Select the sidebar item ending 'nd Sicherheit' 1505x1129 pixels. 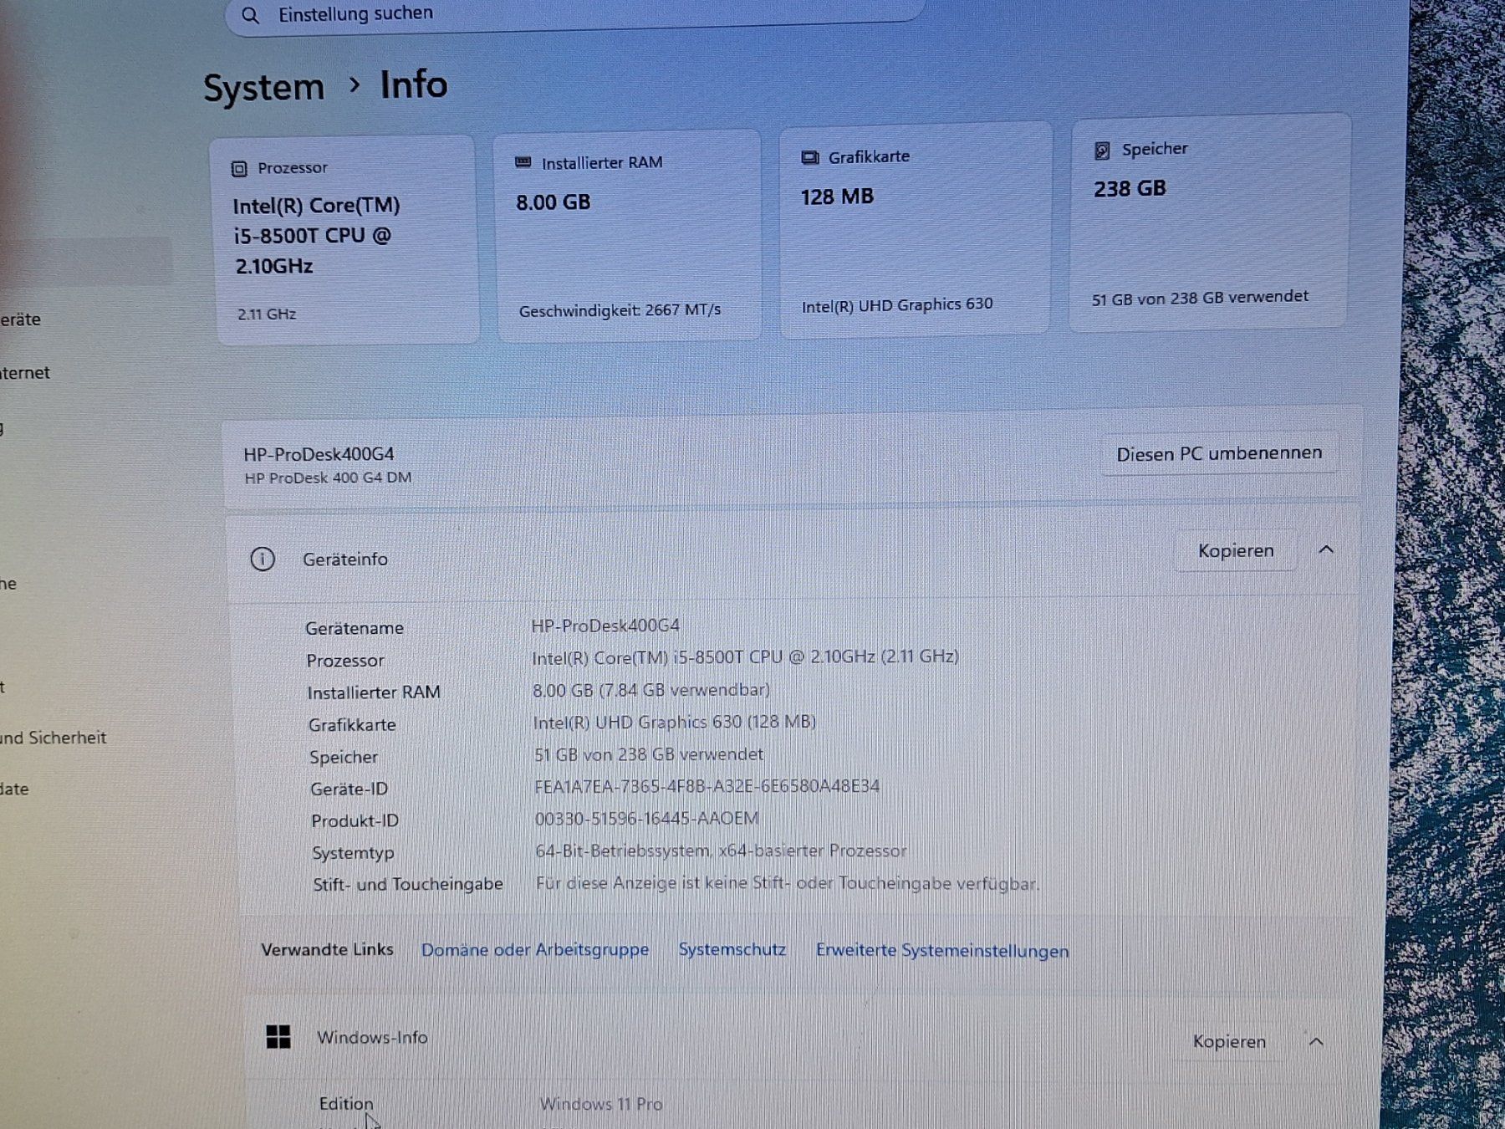[54, 738]
